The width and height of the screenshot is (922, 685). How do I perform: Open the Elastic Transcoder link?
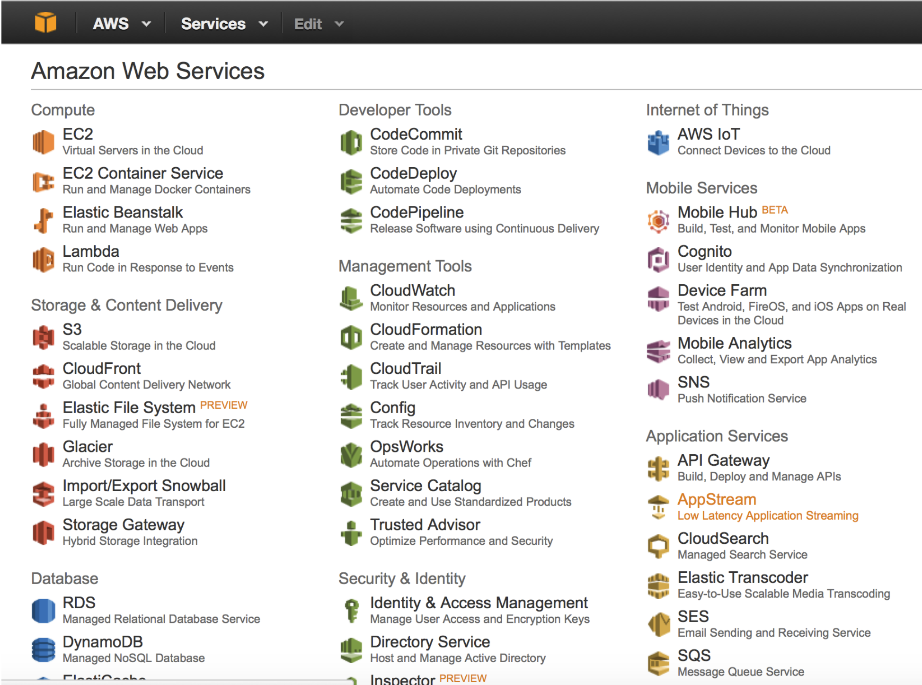[x=743, y=577]
